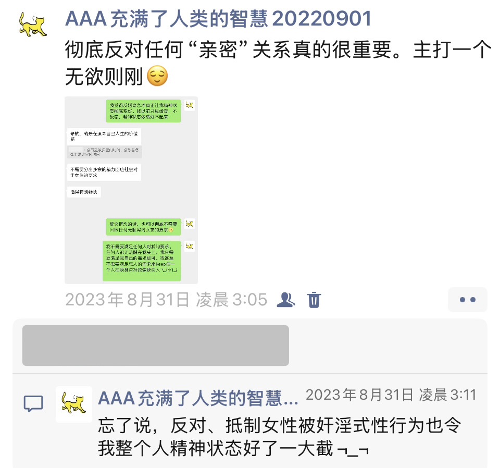Select the comment starting 忘了说，反对

[x=279, y=437]
